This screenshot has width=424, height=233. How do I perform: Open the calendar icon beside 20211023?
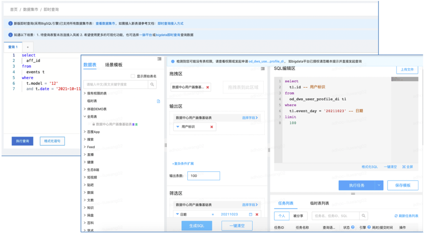(250, 214)
